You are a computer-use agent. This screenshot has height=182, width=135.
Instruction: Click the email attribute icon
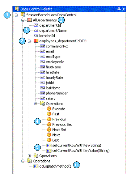42,51
